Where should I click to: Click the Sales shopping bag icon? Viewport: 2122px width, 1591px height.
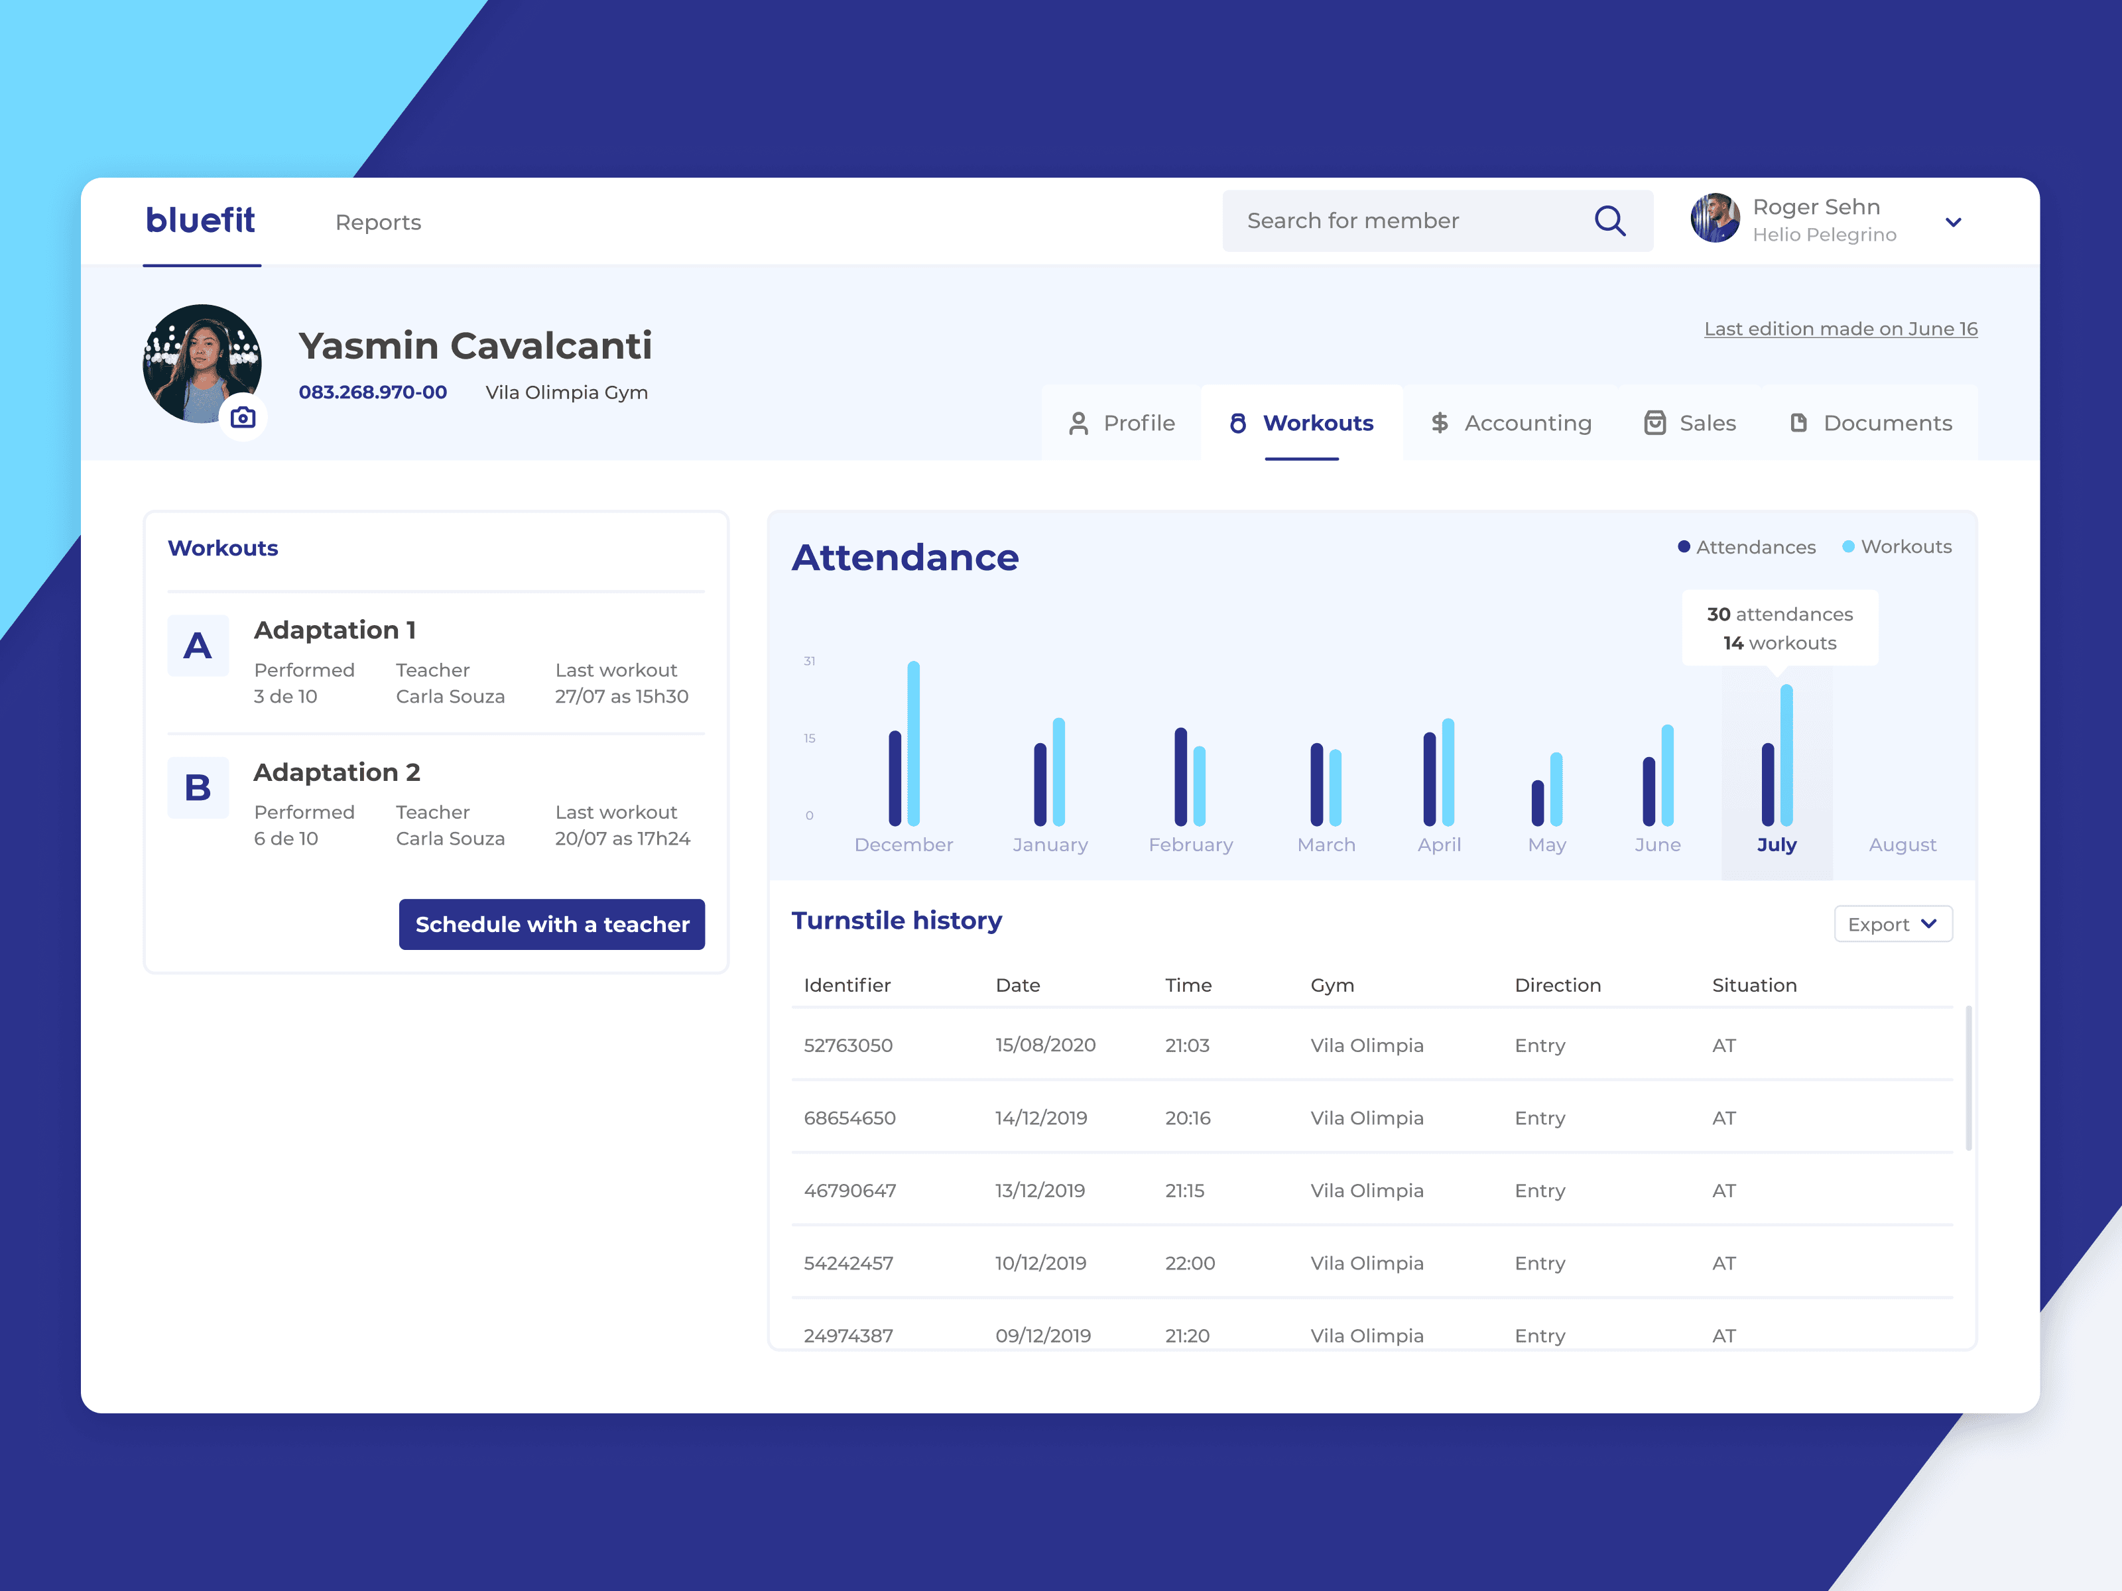tap(1654, 424)
